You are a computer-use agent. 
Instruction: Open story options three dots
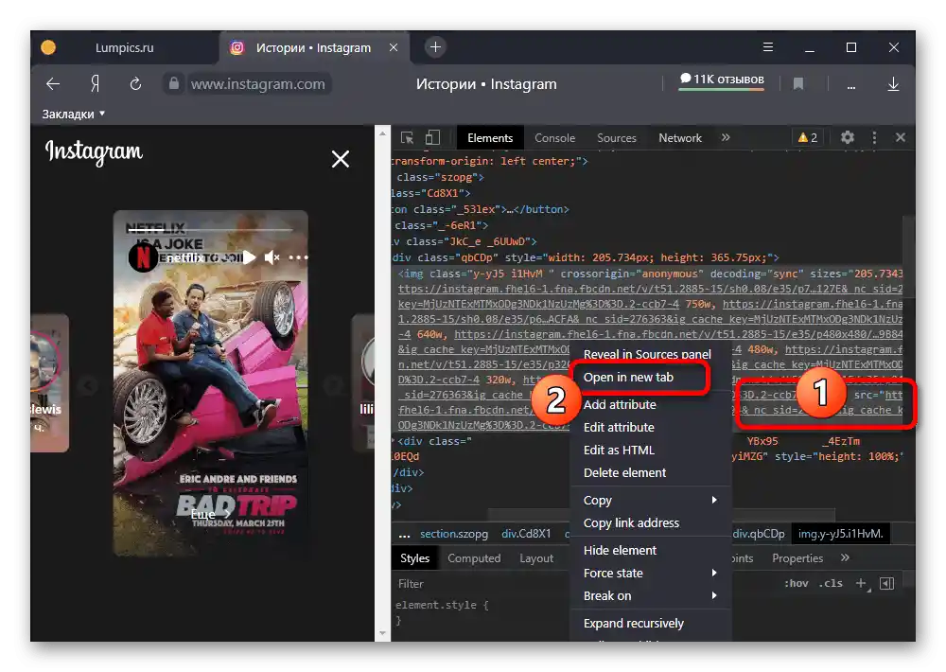pyautogui.click(x=298, y=257)
